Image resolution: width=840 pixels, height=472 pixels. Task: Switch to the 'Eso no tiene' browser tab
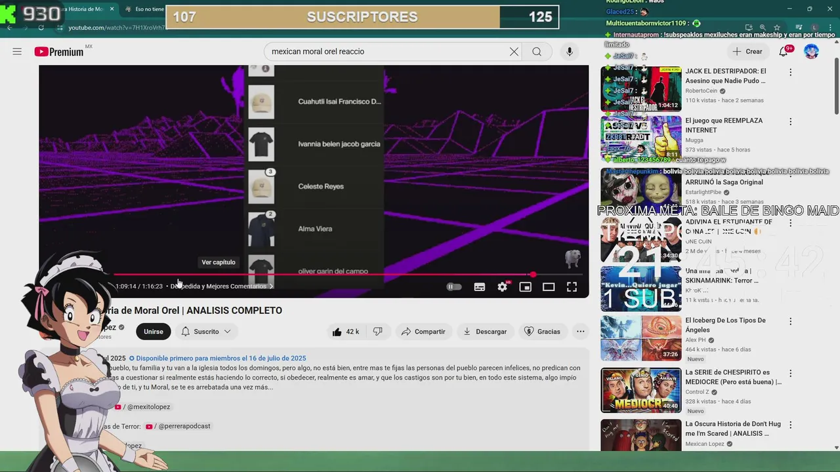tap(149, 9)
